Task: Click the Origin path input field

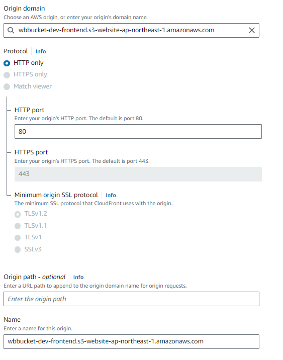Action: pyautogui.click(x=131, y=299)
